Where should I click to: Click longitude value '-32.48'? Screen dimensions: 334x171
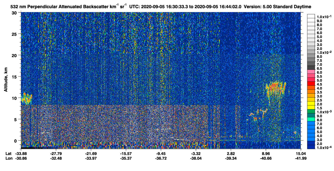pos(56,158)
